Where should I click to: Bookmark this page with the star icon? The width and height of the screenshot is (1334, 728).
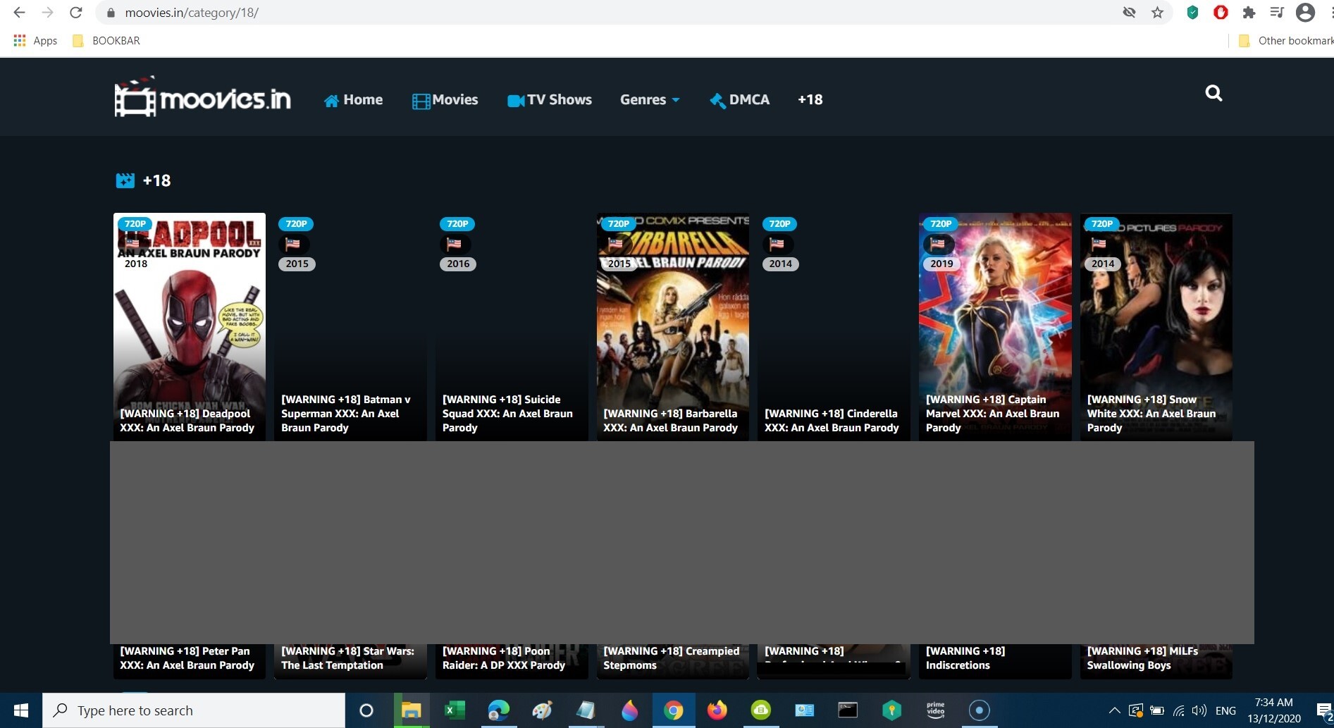tap(1157, 13)
